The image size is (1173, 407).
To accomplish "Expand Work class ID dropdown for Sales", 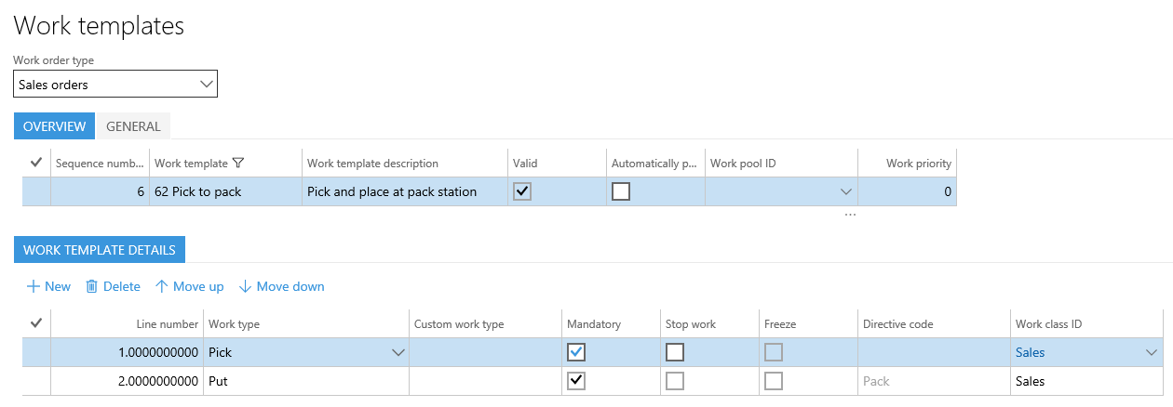I will pyautogui.click(x=1153, y=352).
